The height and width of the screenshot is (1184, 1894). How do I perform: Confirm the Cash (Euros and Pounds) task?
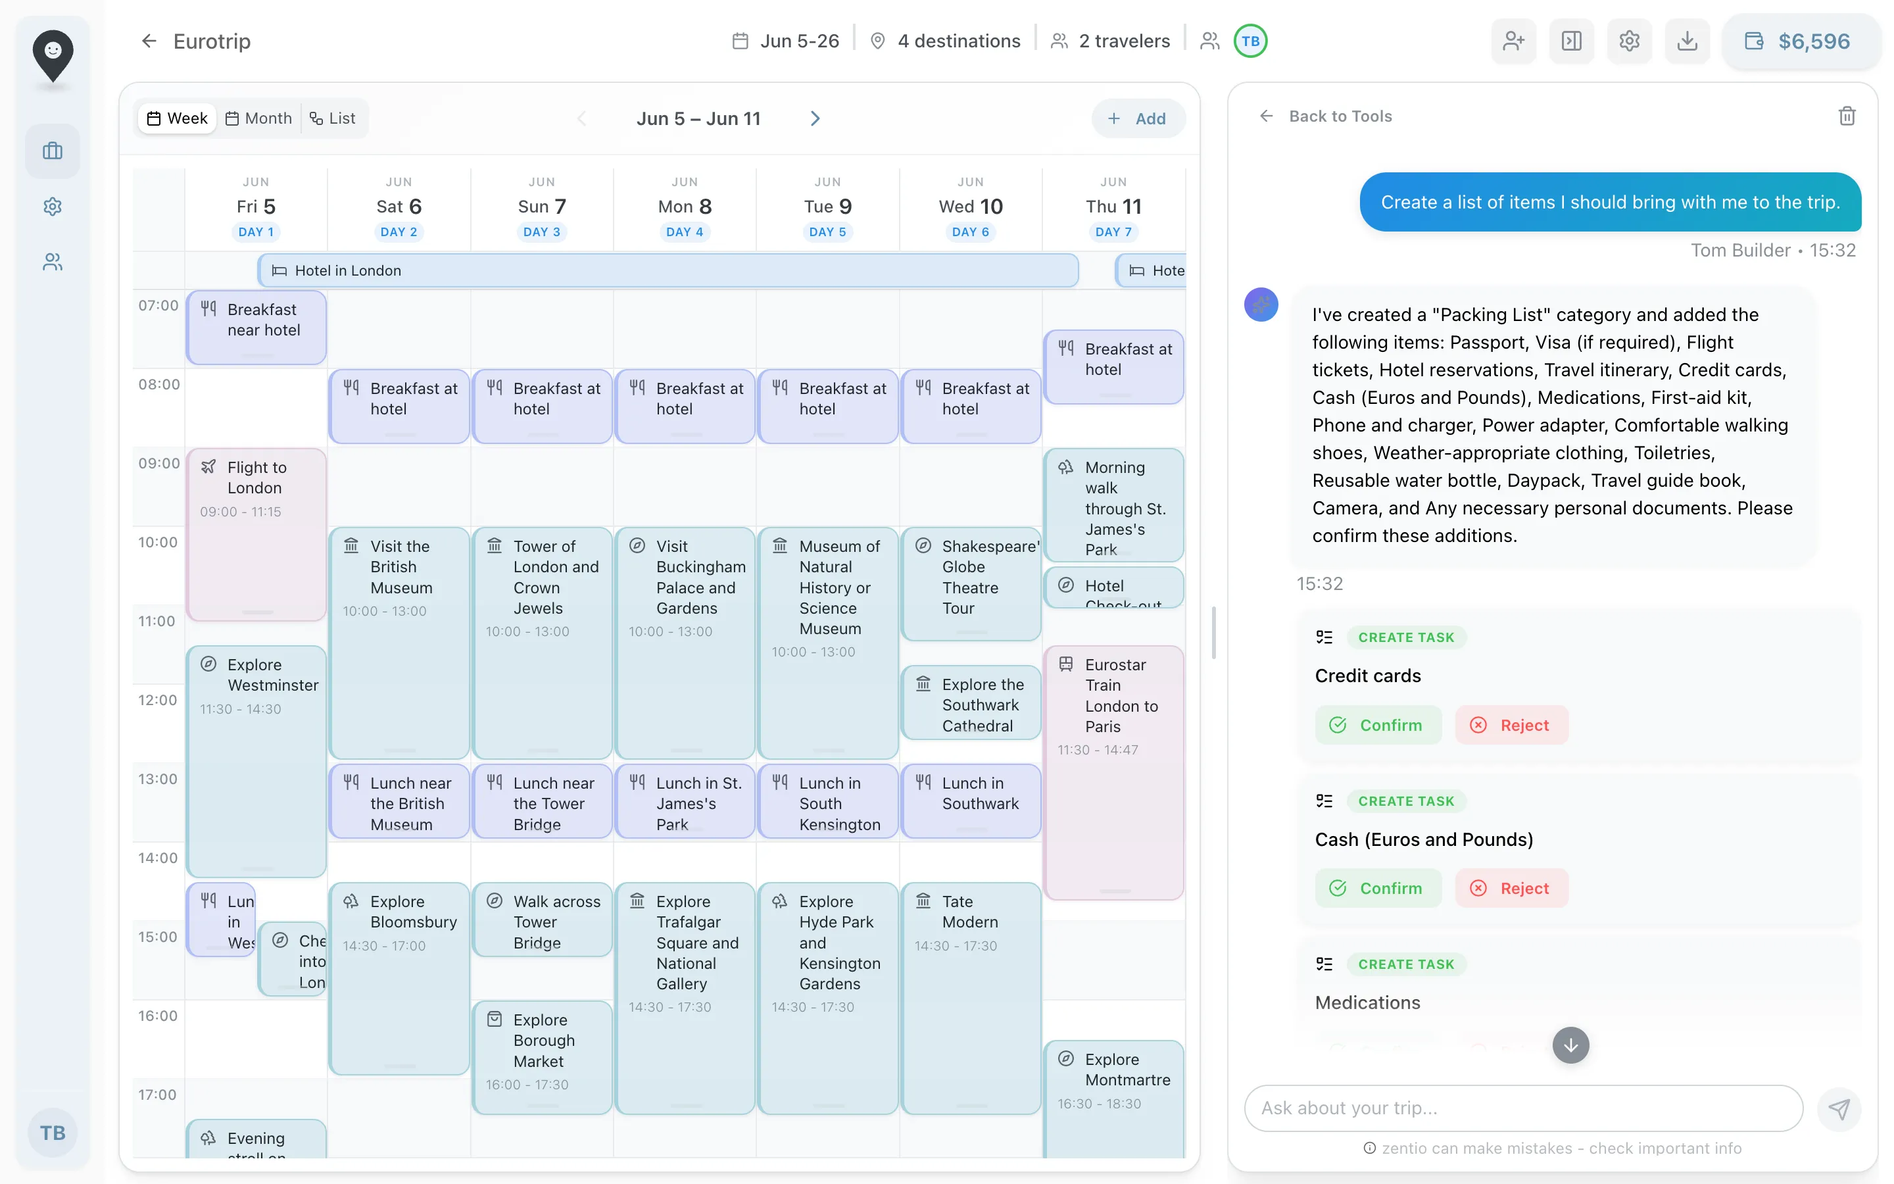[x=1378, y=888]
